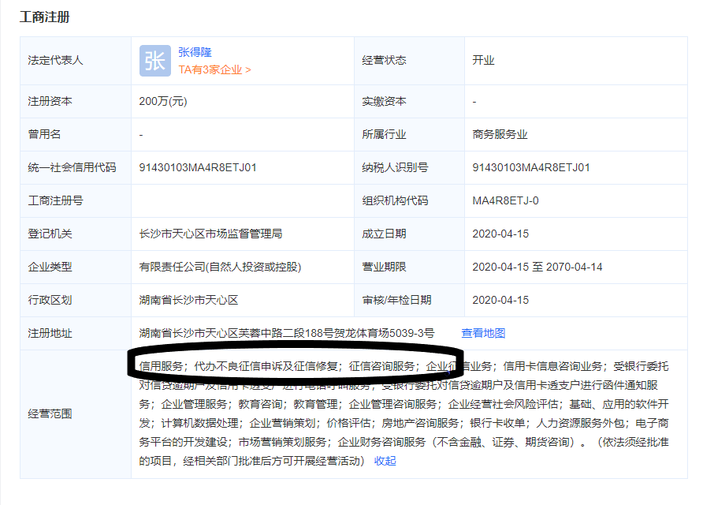Collapse business scope with 收起
The image size is (703, 505).
pos(385,461)
